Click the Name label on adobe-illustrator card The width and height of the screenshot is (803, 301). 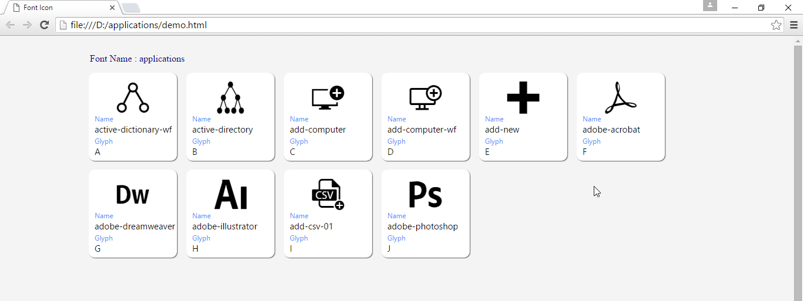click(x=202, y=216)
